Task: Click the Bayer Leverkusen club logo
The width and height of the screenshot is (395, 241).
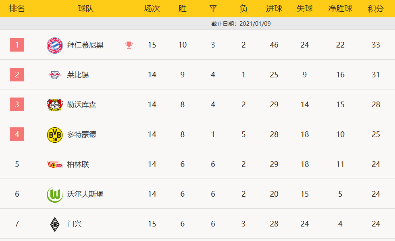Action: (x=54, y=105)
